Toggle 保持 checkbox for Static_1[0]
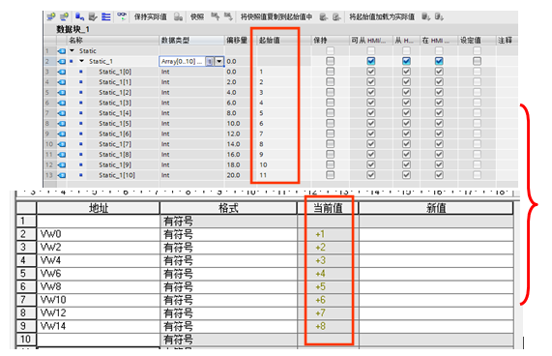The height and width of the screenshot is (356, 552). [x=330, y=72]
